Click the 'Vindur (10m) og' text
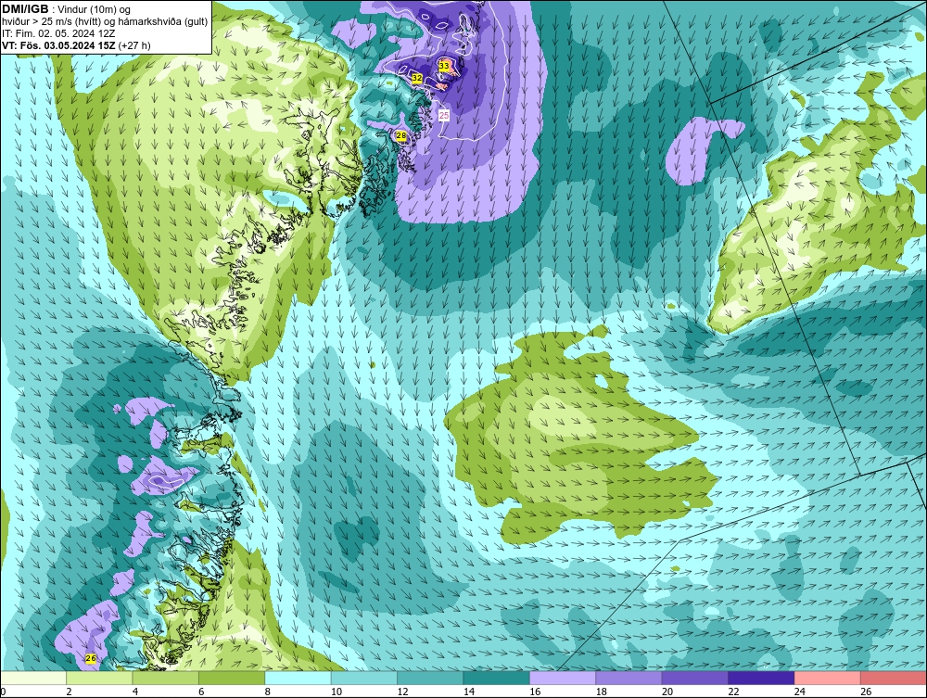 click(95, 9)
